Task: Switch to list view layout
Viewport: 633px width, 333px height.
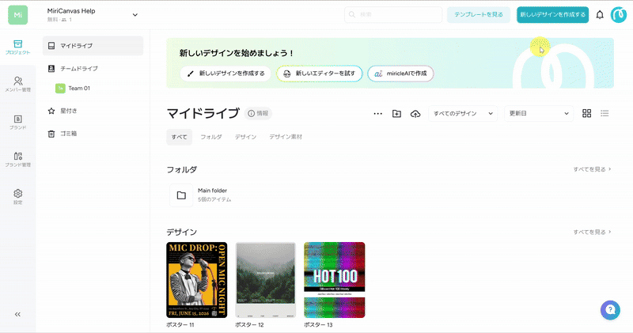Action: coord(605,114)
